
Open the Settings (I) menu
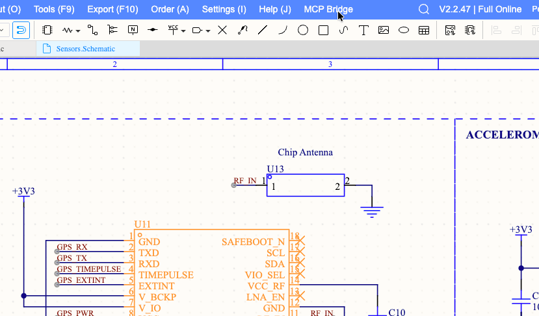[224, 9]
